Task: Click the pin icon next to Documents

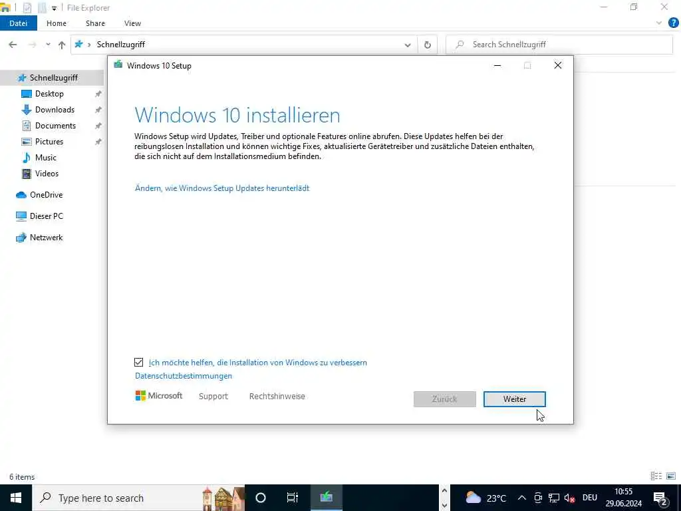Action: 98,126
